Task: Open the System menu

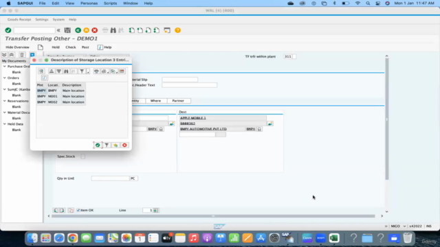Action: point(58,20)
